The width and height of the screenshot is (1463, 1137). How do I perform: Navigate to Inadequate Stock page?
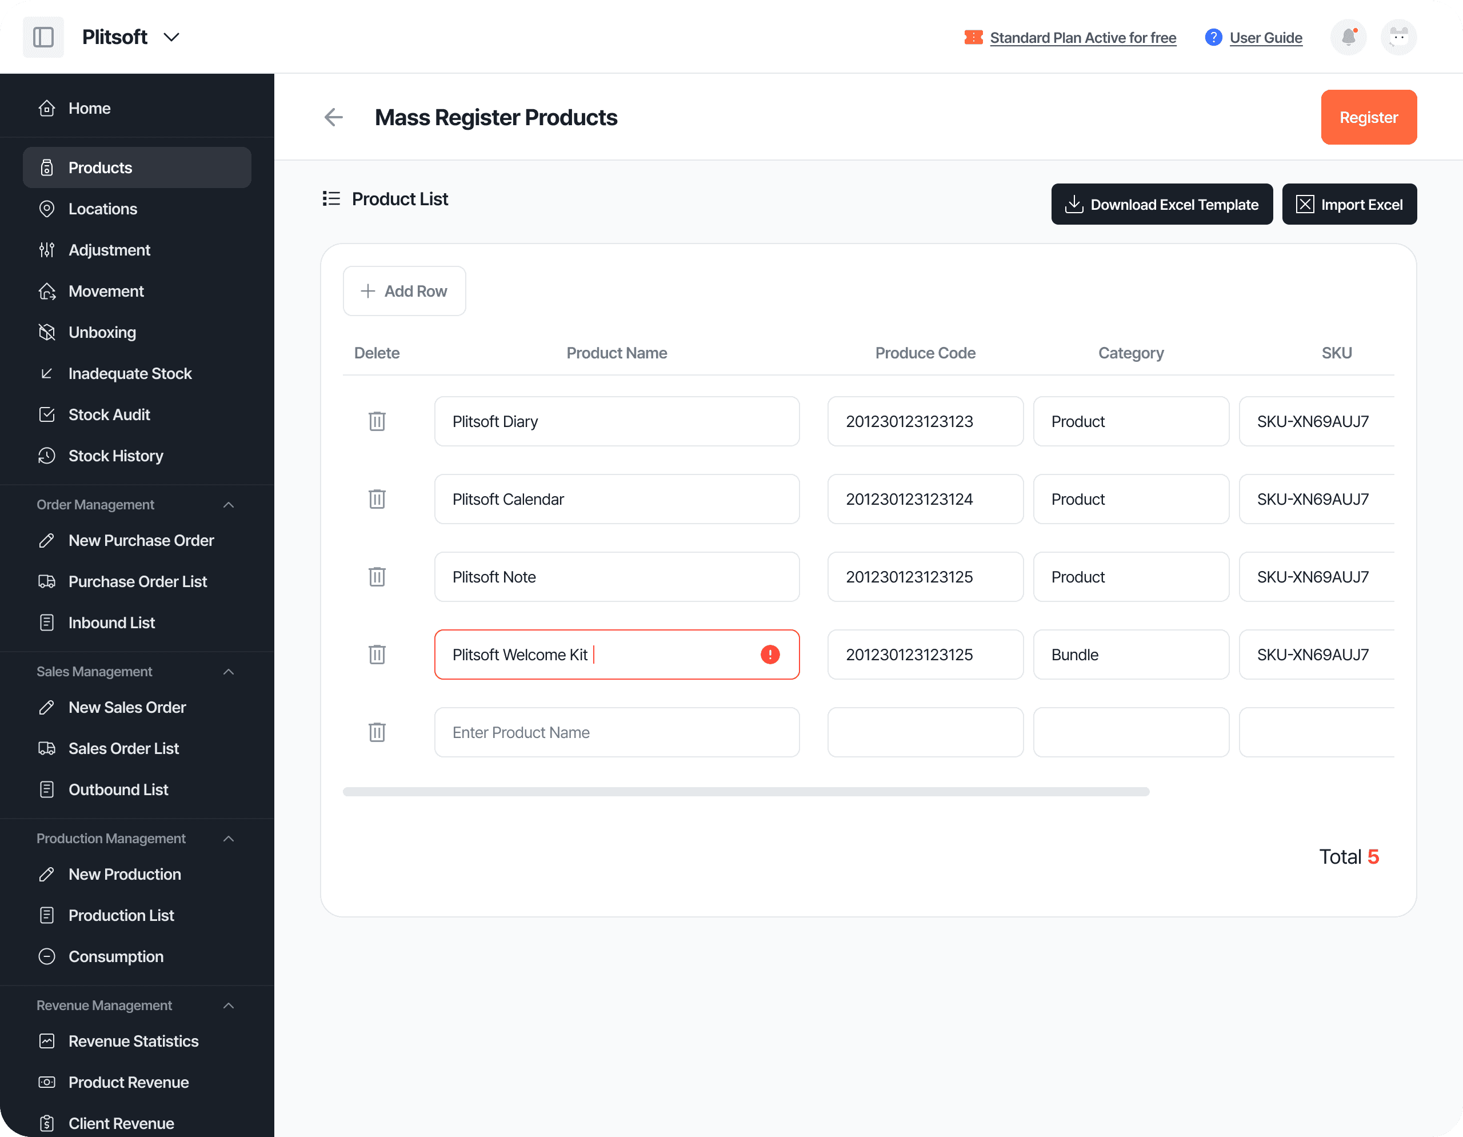click(x=130, y=373)
